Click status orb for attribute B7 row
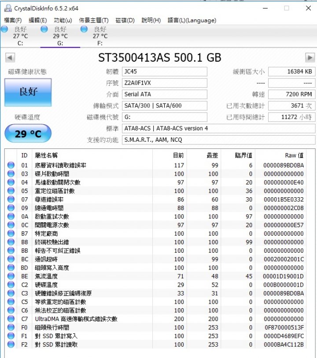Image resolution: width=317 pixels, height=358 pixels. [x=11, y=233]
